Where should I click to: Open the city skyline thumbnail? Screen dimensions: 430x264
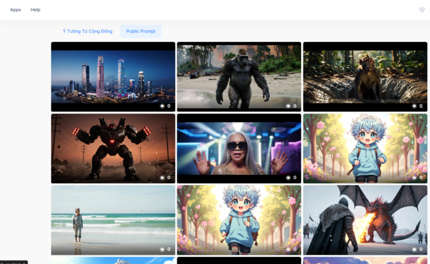[113, 76]
